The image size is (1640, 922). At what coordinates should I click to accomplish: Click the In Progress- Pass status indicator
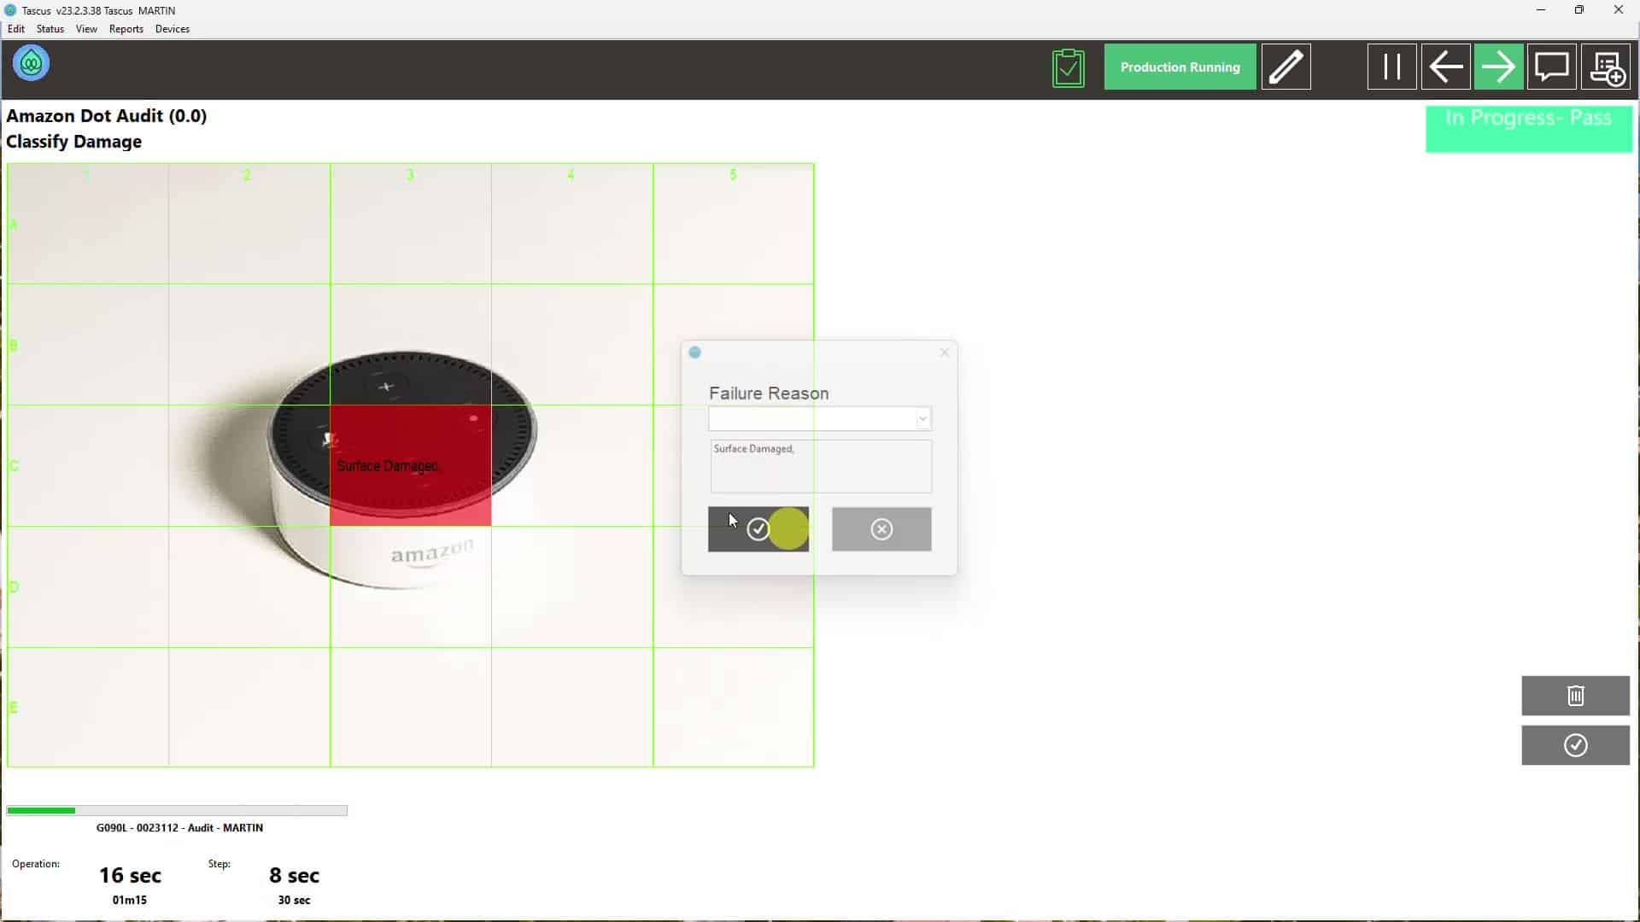tap(1528, 129)
